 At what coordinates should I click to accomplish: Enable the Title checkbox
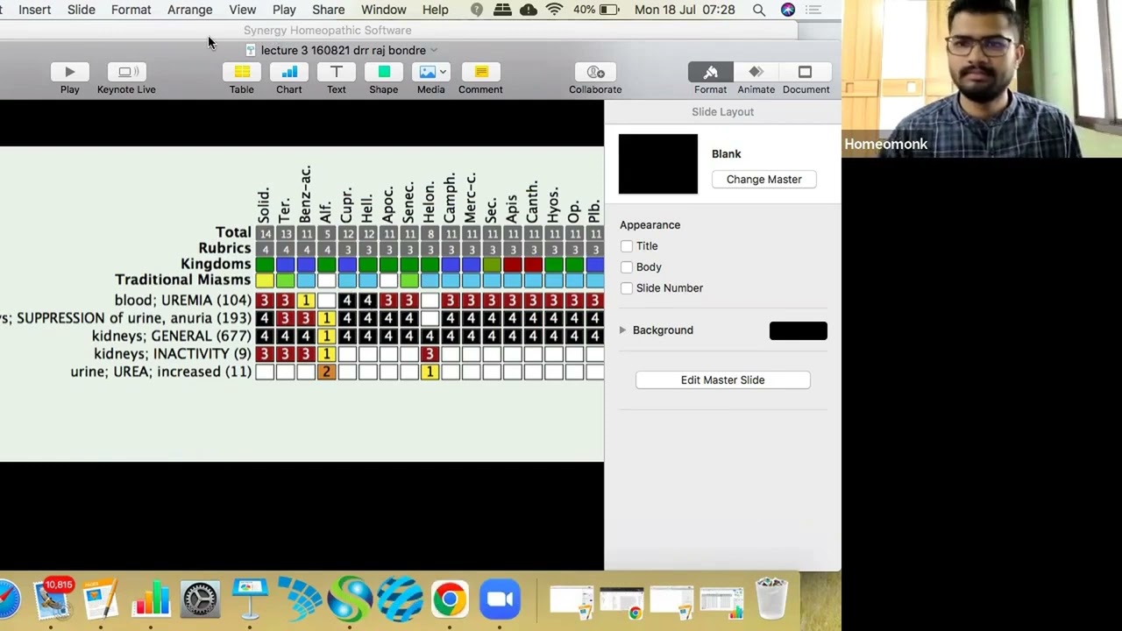click(x=626, y=246)
